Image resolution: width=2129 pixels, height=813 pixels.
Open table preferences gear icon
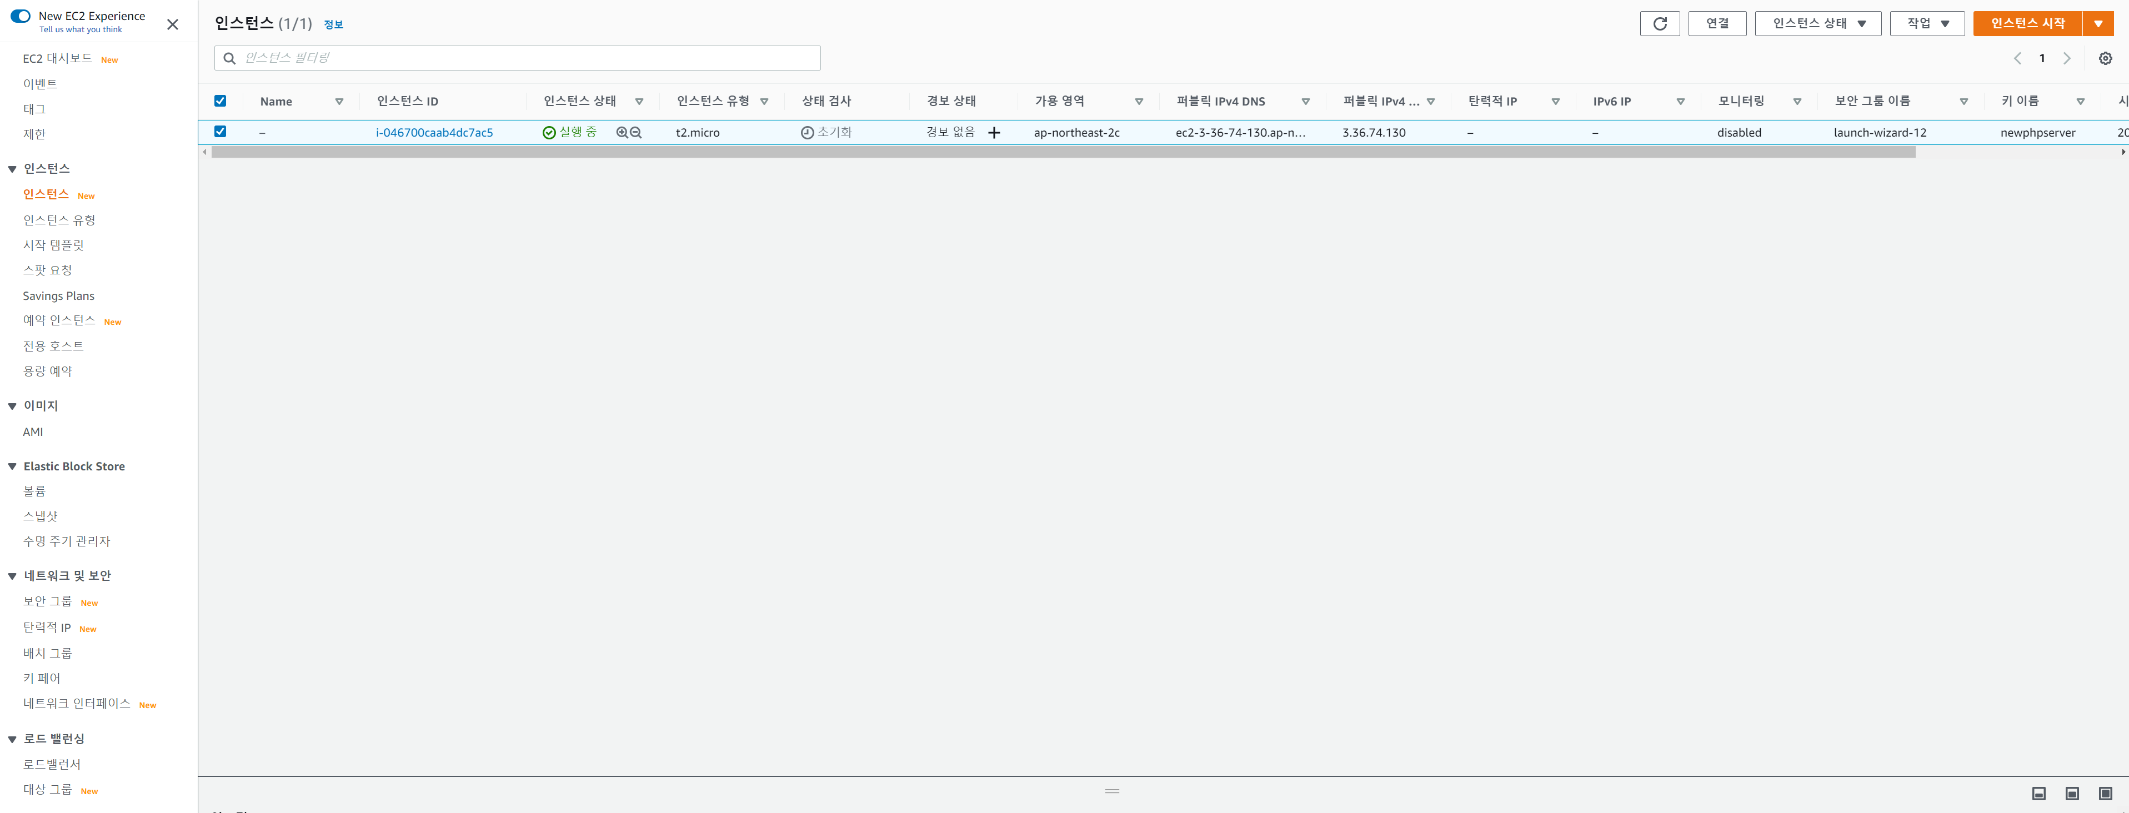tap(2105, 59)
